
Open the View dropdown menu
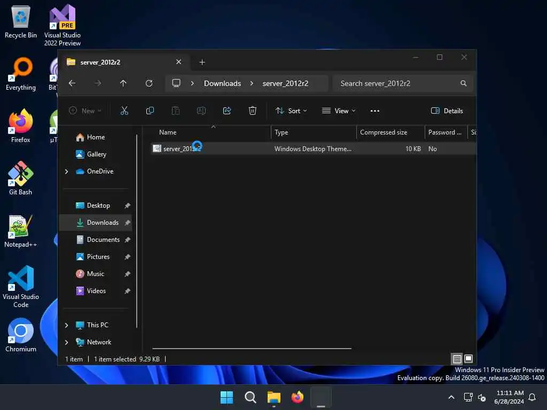(x=338, y=111)
